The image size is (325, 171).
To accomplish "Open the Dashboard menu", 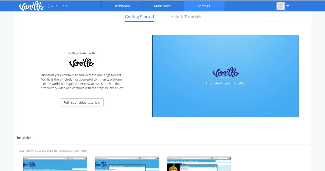I will (x=122, y=6).
